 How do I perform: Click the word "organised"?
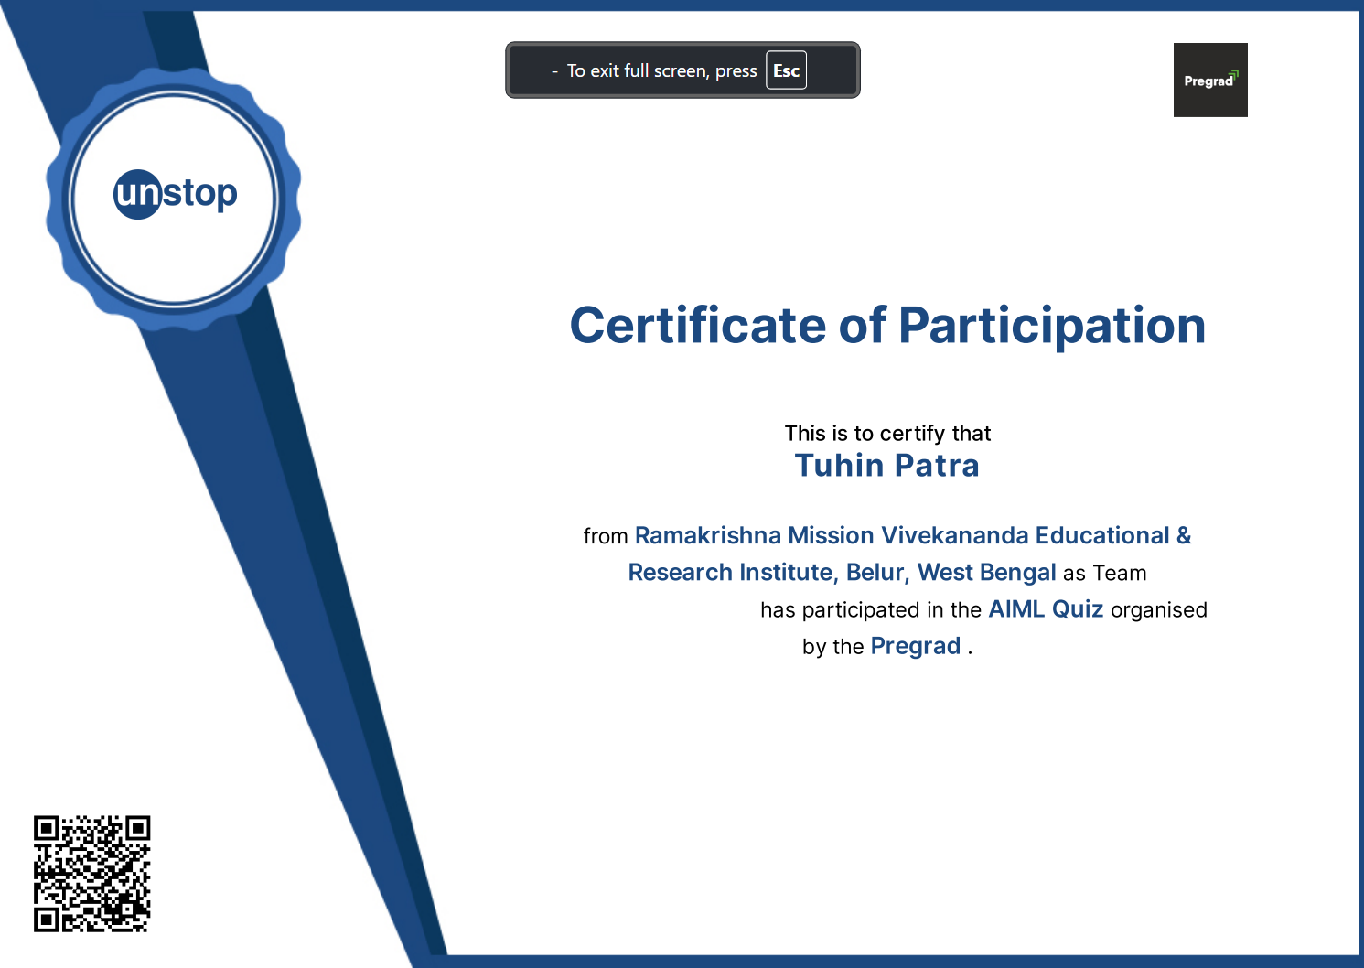[1158, 610]
